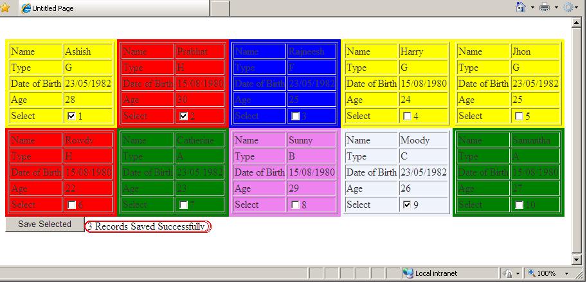Image resolution: width=587 pixels, height=283 pixels.
Task: Click the name Sunny cell
Action: (x=311, y=140)
